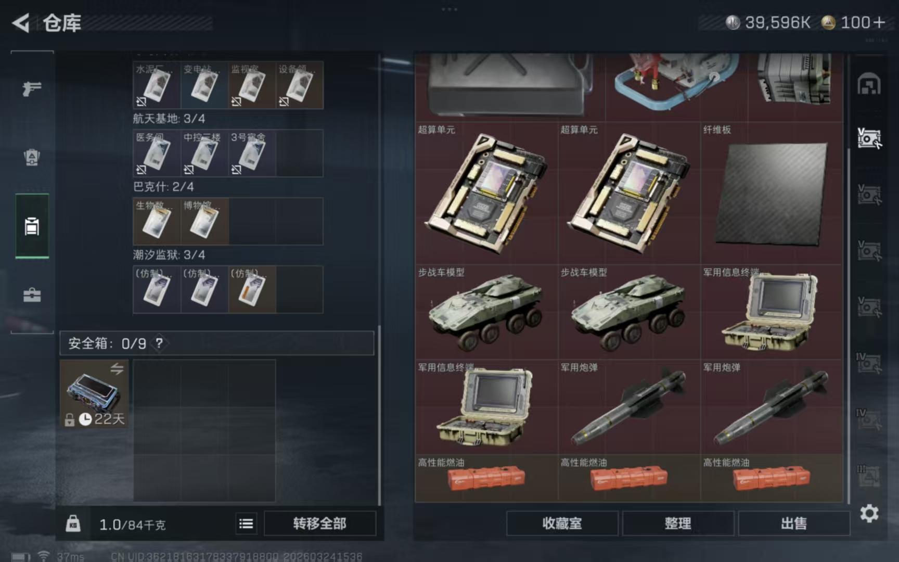The width and height of the screenshot is (899, 562).
Task: Select the first level IV stash container tab
Action: pyautogui.click(x=869, y=363)
